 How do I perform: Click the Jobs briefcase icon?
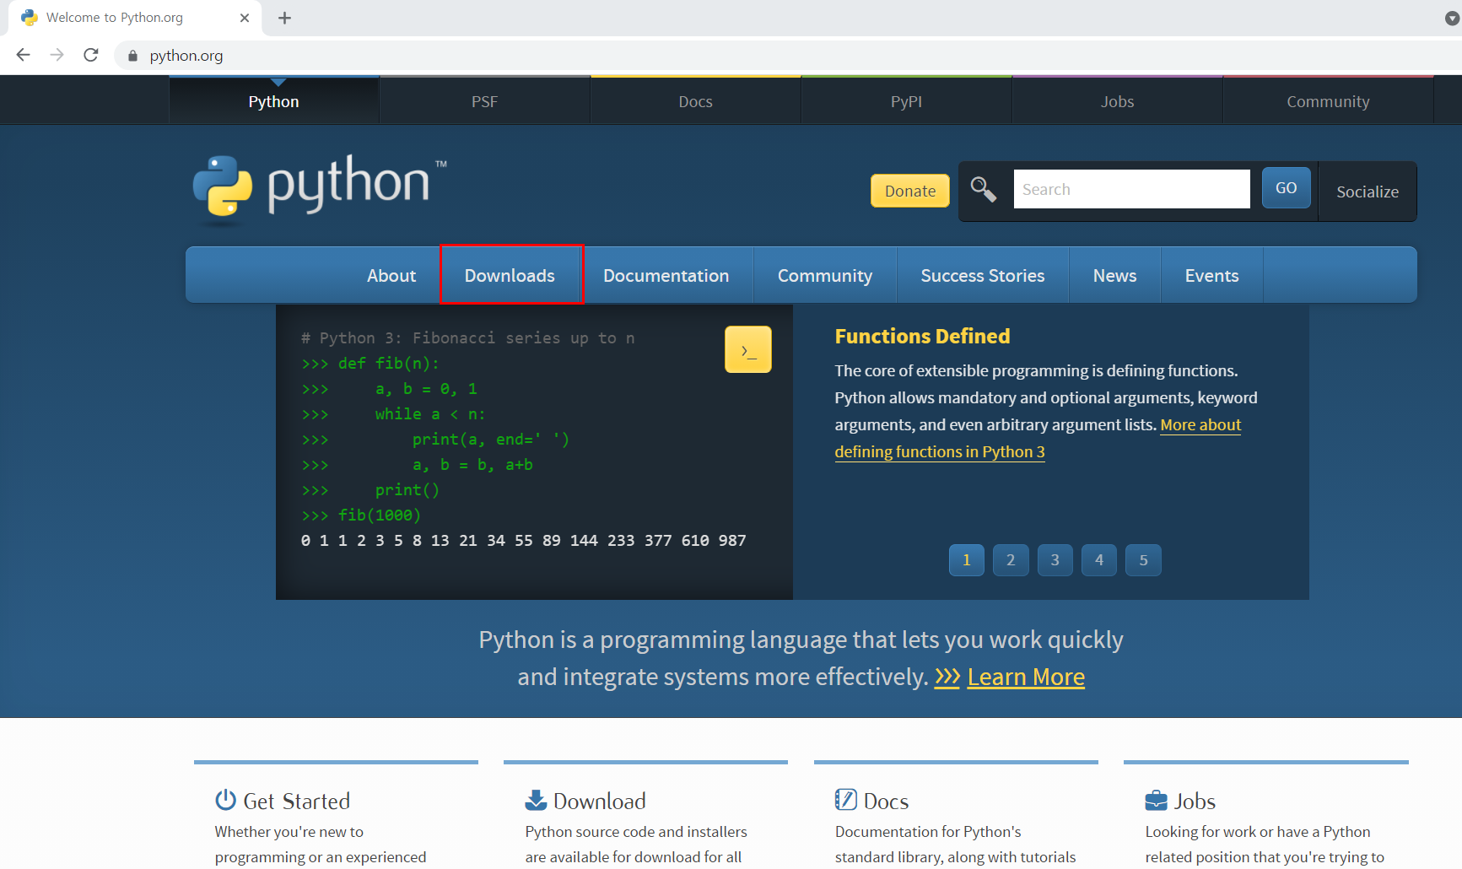tap(1156, 800)
